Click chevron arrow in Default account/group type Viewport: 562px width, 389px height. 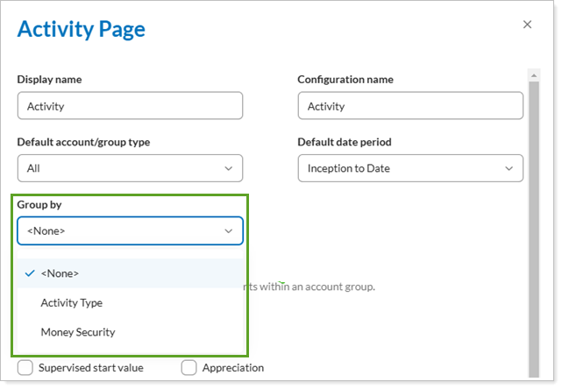229,168
